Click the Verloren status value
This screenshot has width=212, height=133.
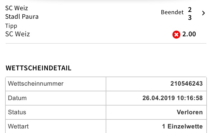(x=190, y=112)
